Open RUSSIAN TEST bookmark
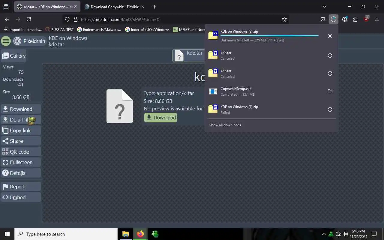The height and width of the screenshot is (240, 384). pyautogui.click(x=59, y=29)
